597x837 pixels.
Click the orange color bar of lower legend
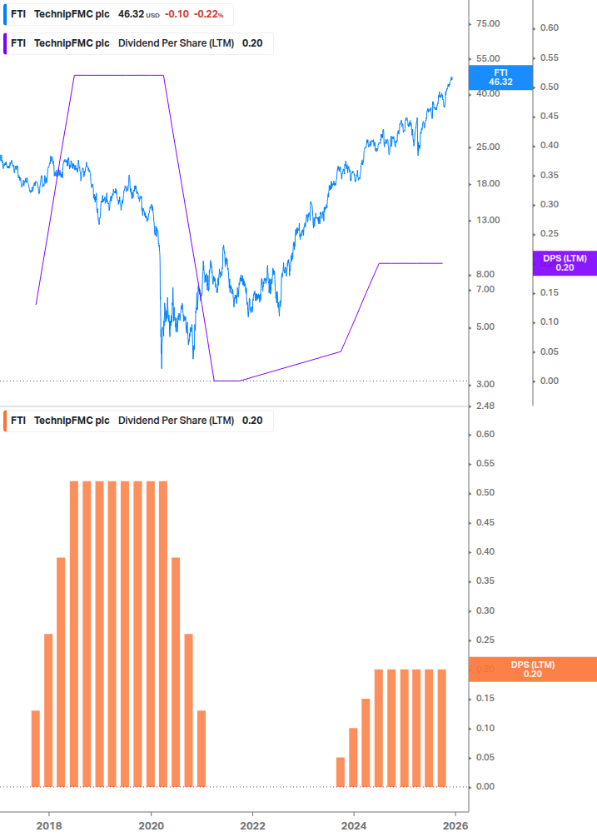point(5,421)
